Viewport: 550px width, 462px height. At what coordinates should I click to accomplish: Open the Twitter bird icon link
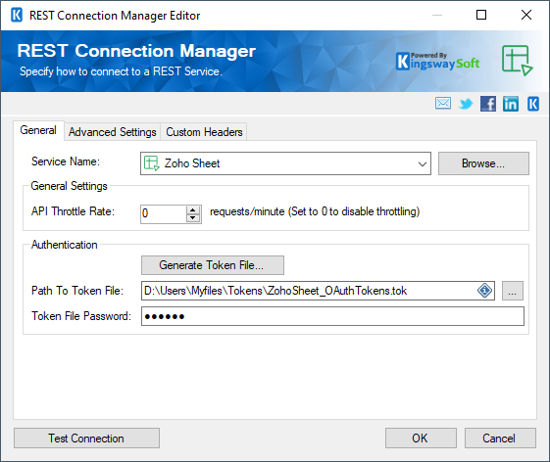click(466, 104)
